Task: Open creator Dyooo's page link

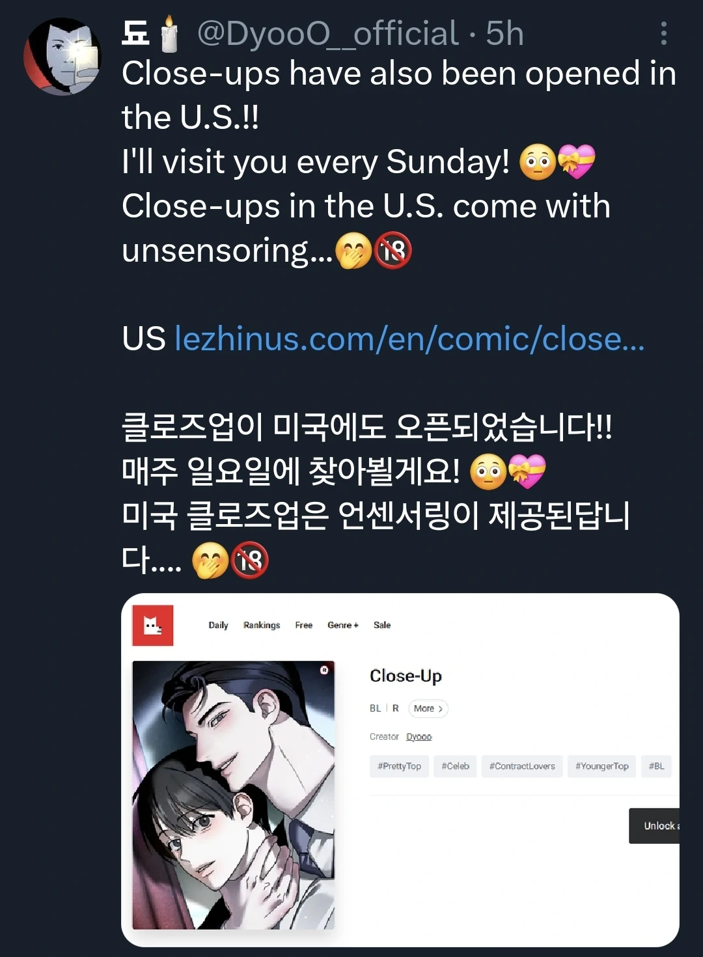Action: click(419, 737)
